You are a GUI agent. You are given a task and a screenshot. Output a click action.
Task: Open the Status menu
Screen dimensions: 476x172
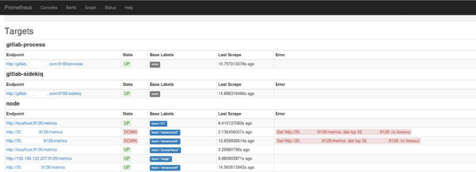[x=110, y=8]
